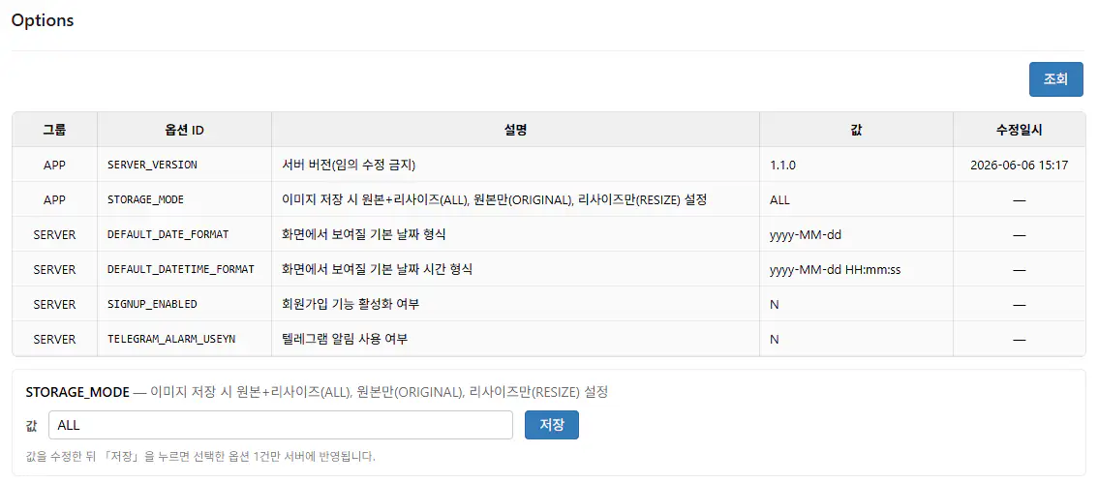1098x483 pixels.
Task: Click the 2026-06-06 15:17 modified date cell
Action: point(1019,165)
